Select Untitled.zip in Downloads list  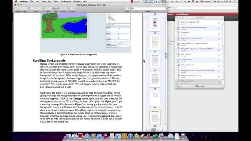click(x=199, y=33)
